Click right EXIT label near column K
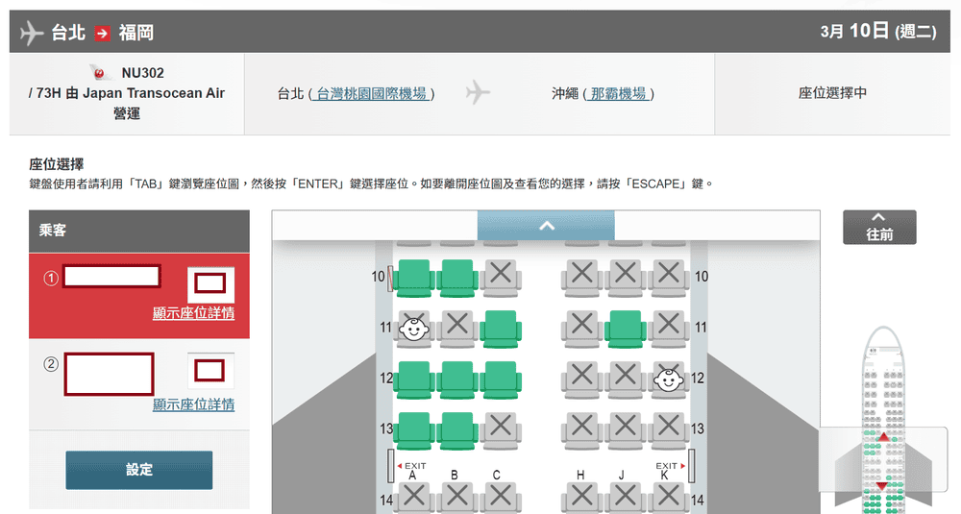 point(671,466)
